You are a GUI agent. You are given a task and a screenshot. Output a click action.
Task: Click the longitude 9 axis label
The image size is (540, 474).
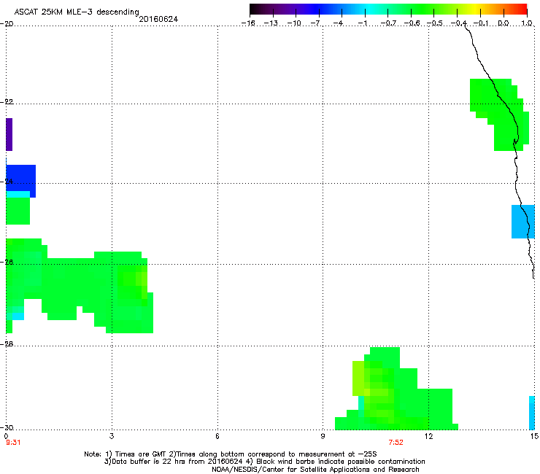coord(323,436)
